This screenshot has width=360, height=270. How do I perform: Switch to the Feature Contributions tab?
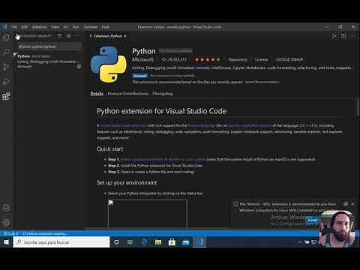pos(127,94)
